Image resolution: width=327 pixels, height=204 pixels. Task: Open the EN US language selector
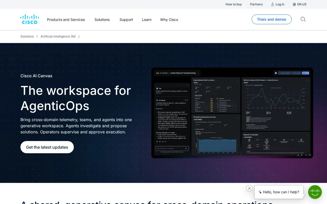(x=299, y=4)
